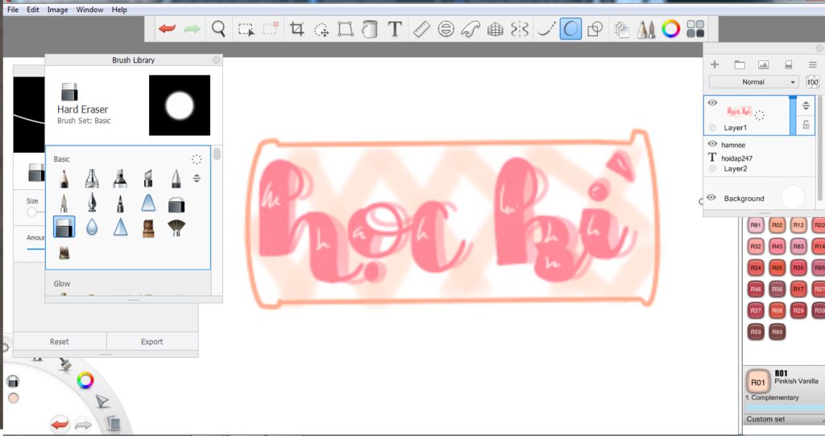Open the Ruler guide tool
This screenshot has height=436, width=825.
click(421, 29)
